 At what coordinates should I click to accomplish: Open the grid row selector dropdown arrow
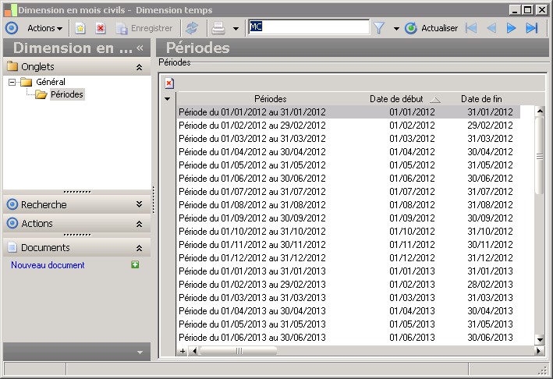pyautogui.click(x=168, y=99)
